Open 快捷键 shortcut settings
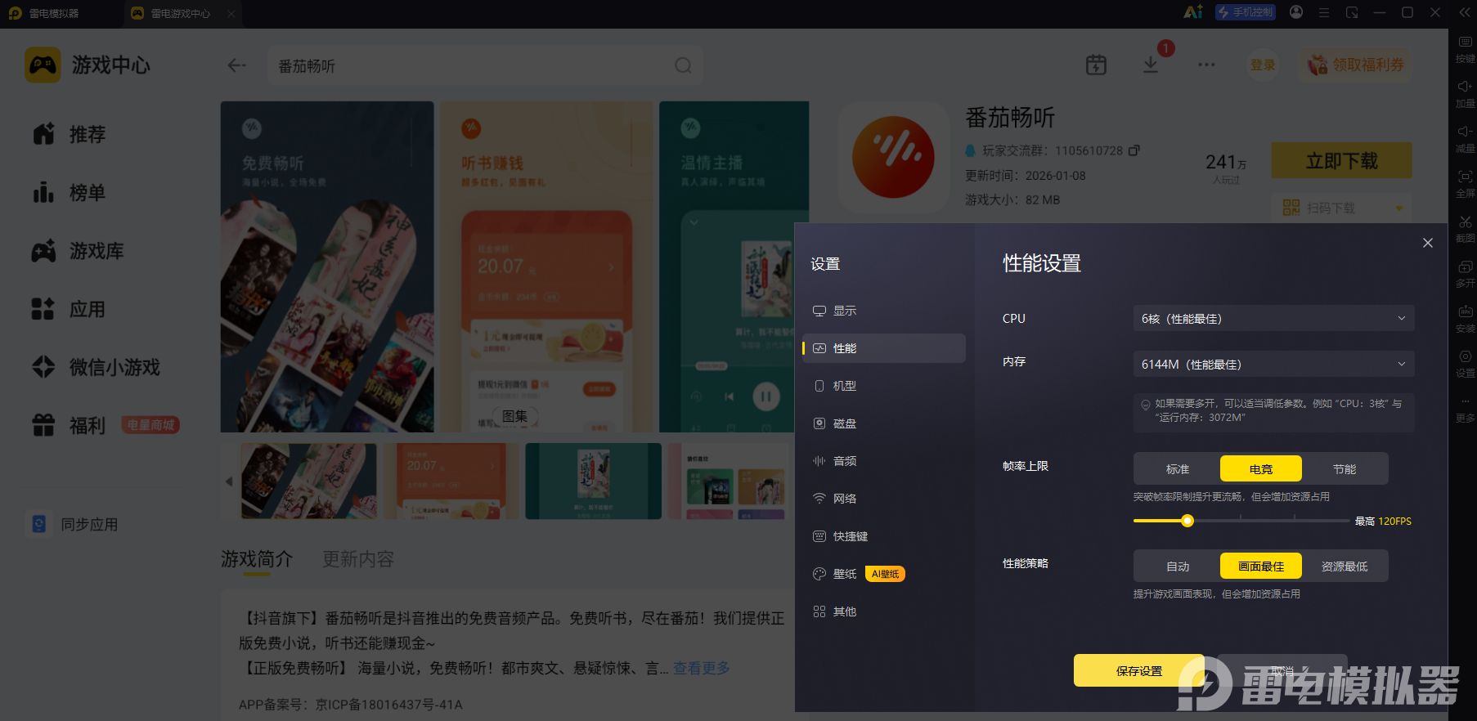Viewport: 1477px width, 721px height. tap(884, 536)
